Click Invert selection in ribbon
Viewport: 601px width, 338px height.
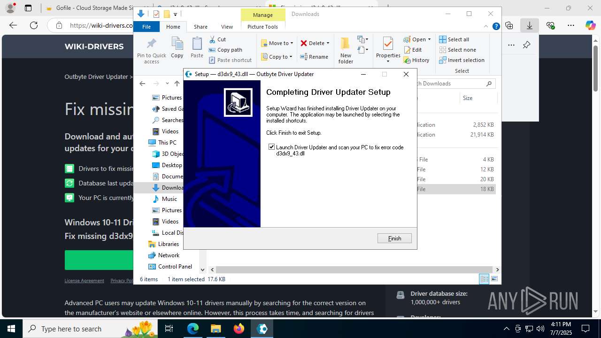point(462,60)
